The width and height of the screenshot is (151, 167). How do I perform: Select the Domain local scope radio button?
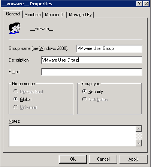(16, 91)
